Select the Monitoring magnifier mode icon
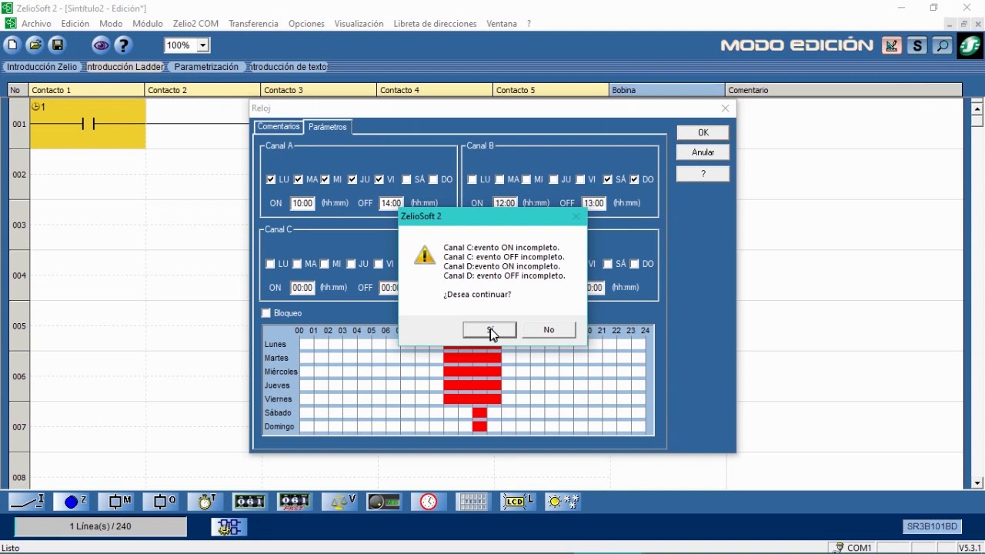Viewport: 985px width, 554px height. [x=942, y=45]
